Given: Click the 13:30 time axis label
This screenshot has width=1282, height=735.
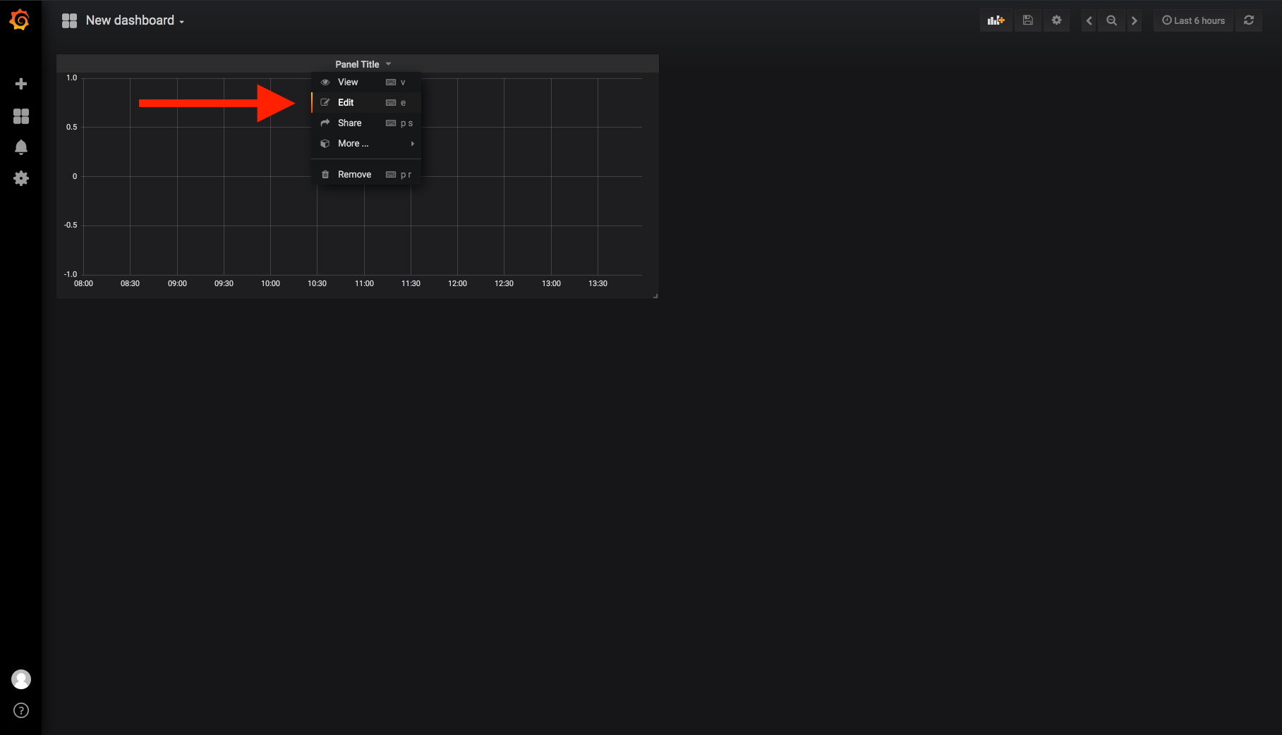Looking at the screenshot, I should (x=598, y=283).
